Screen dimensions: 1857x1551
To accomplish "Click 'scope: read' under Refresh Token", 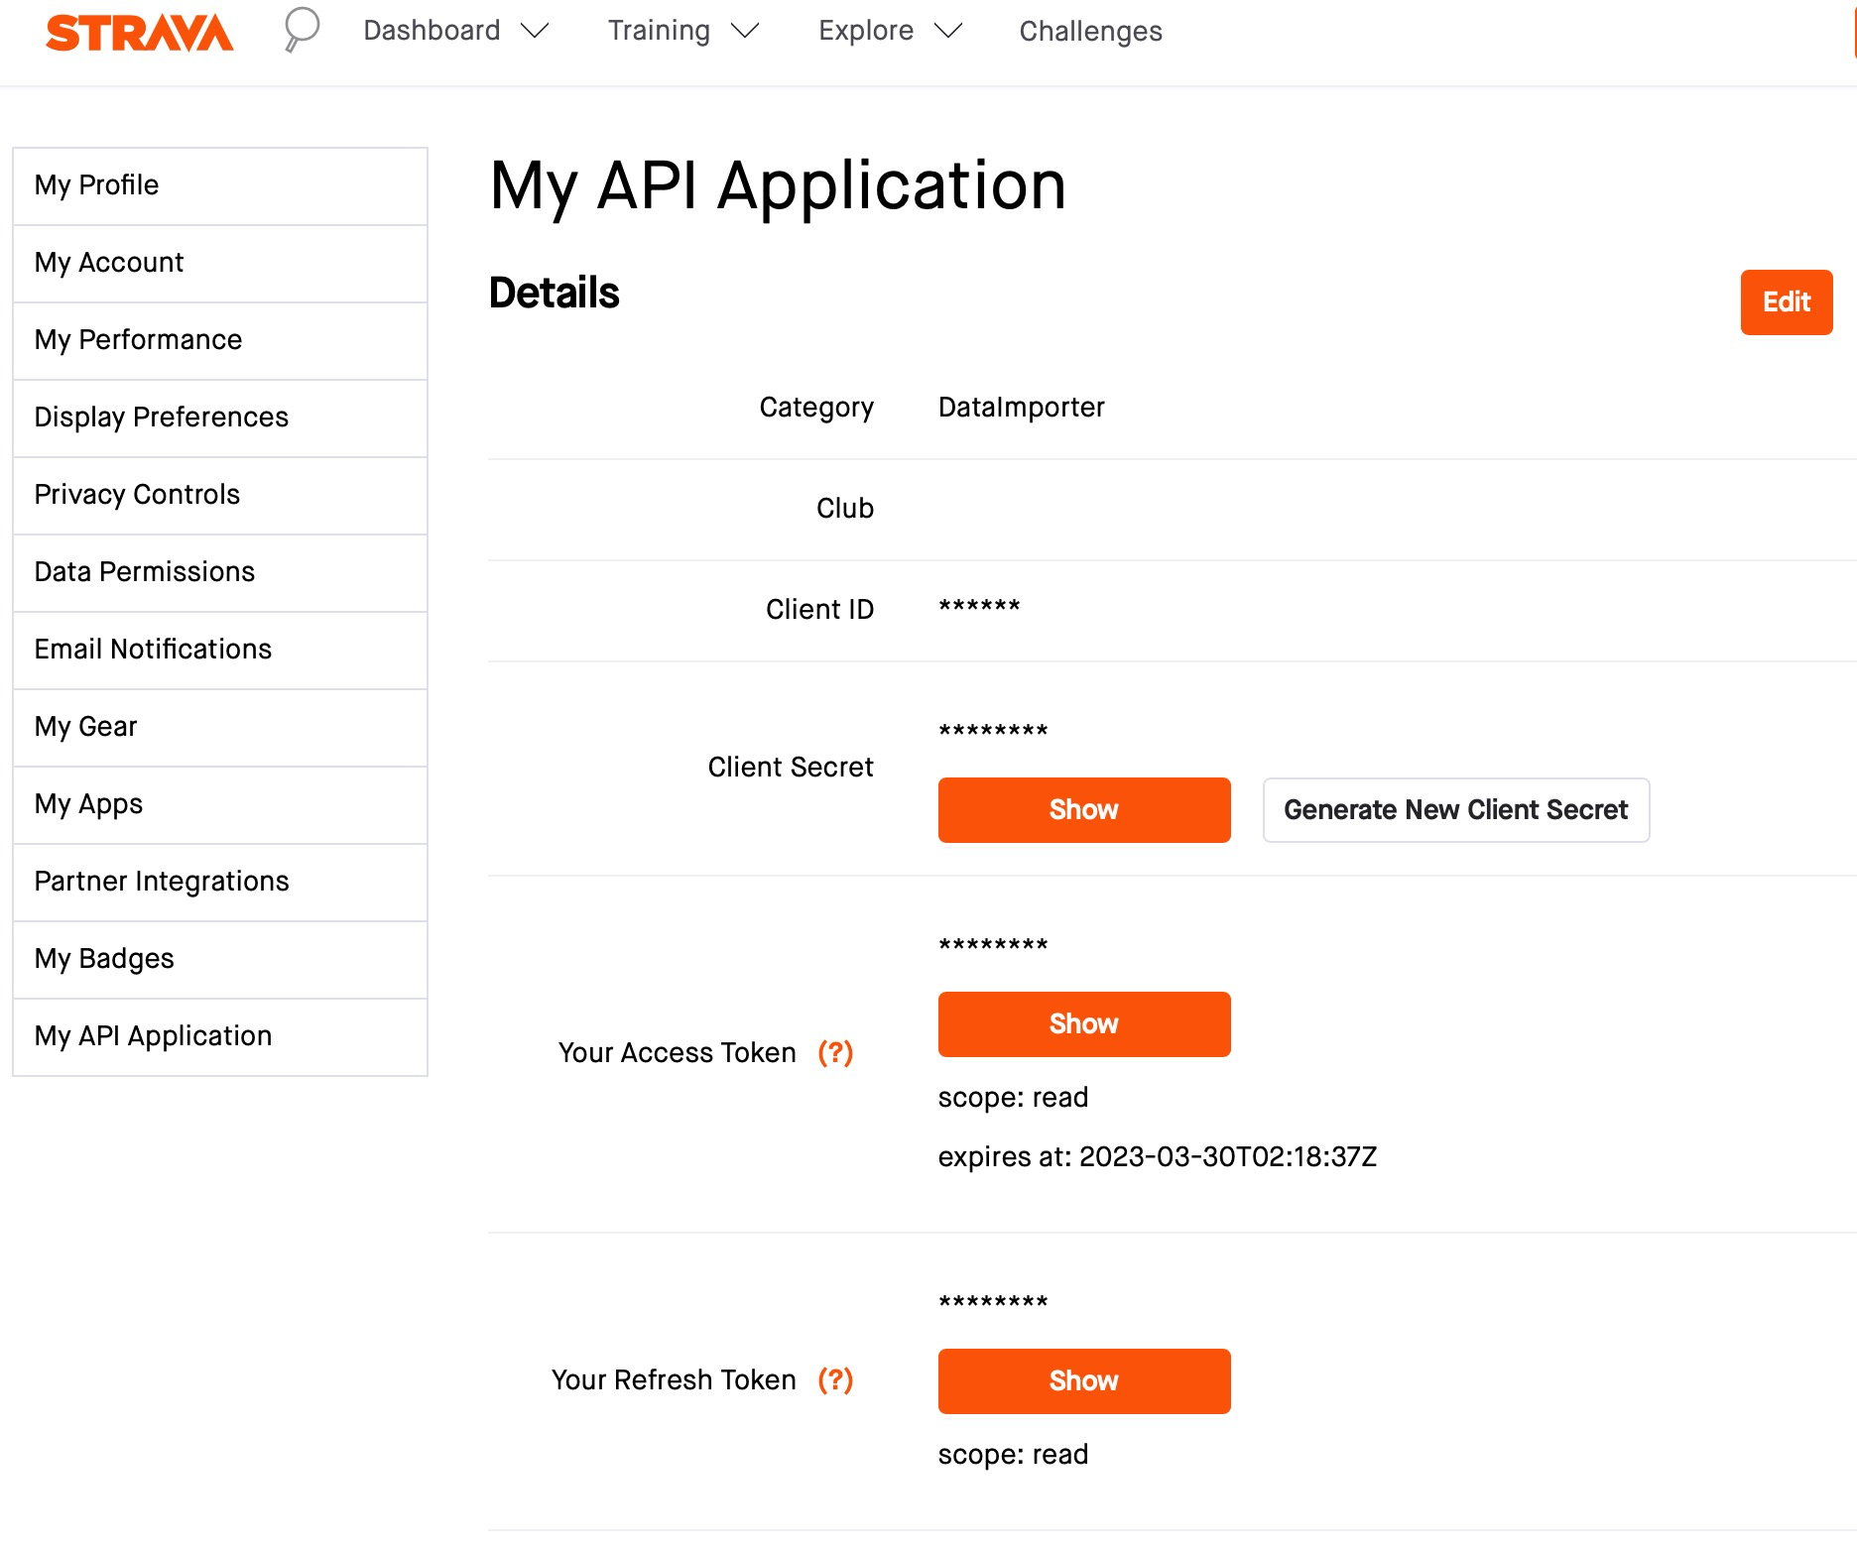I will point(1013,1455).
